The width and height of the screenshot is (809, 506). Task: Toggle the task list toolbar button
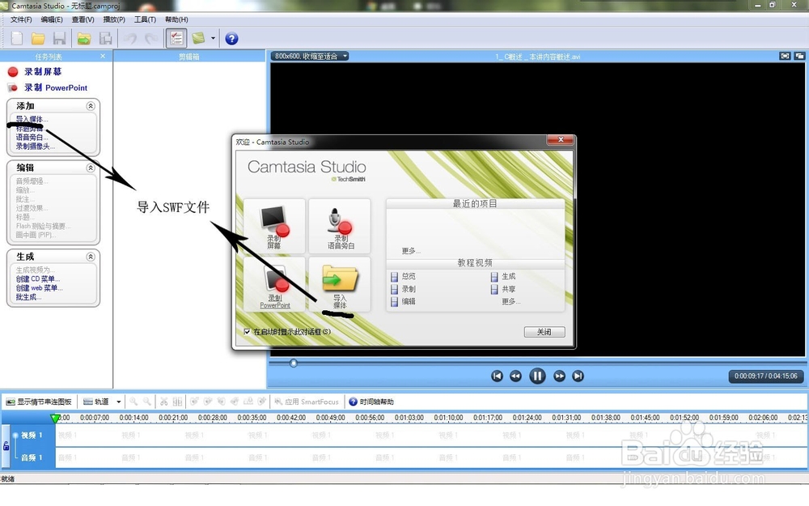pos(176,38)
